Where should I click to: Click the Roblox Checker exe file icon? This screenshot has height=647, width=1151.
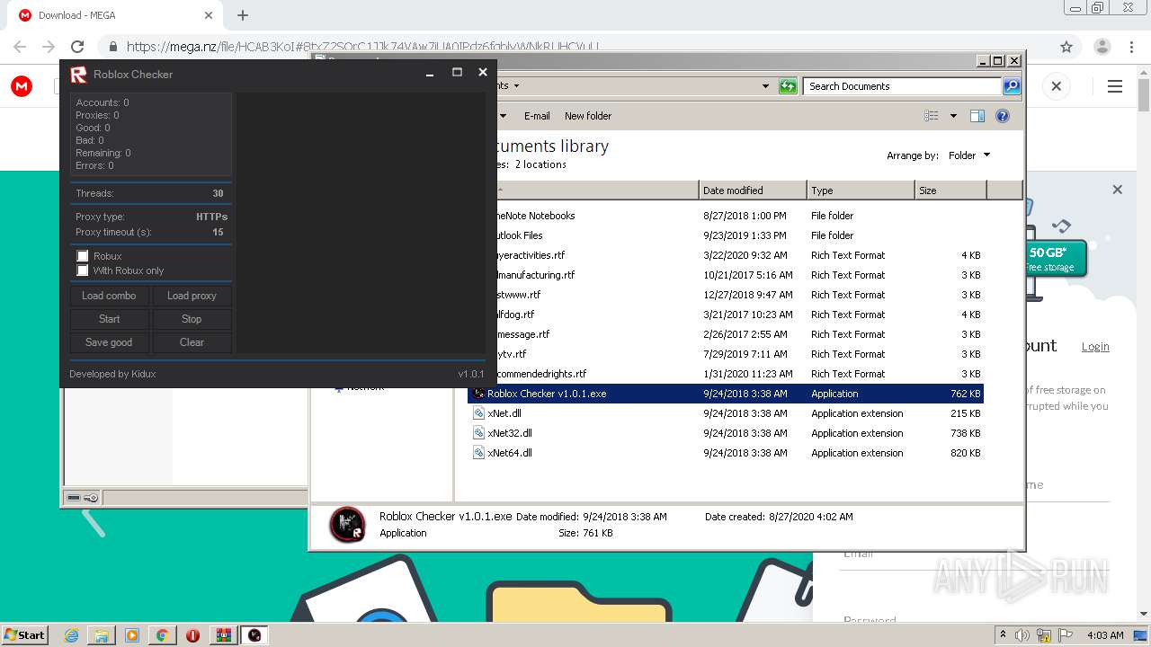pos(478,394)
